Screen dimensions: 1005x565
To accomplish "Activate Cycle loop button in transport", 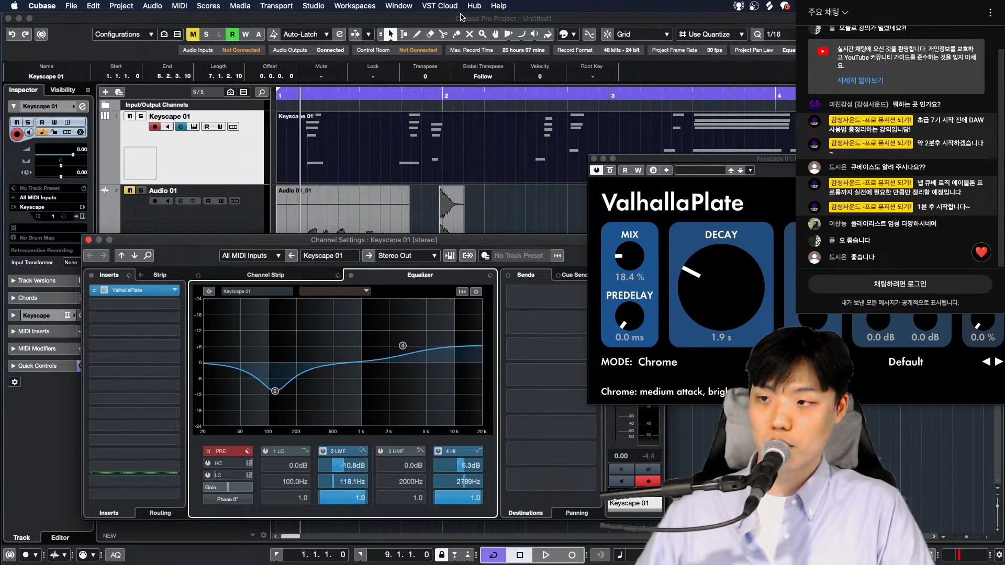I will [494, 555].
